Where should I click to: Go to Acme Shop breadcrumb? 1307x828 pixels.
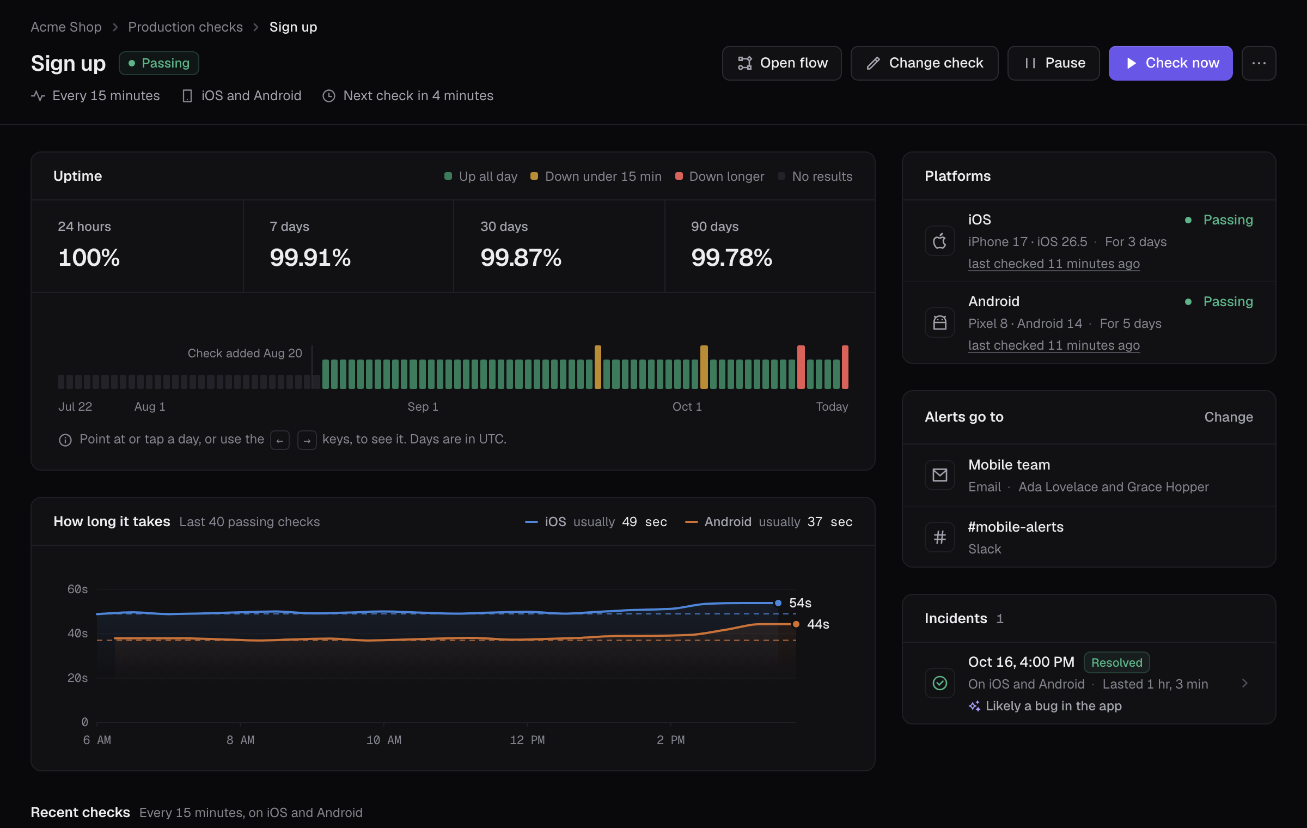(66, 27)
